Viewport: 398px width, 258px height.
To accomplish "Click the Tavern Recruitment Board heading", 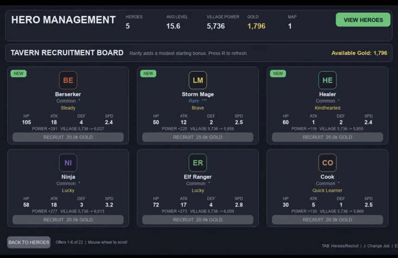I will (67, 52).
